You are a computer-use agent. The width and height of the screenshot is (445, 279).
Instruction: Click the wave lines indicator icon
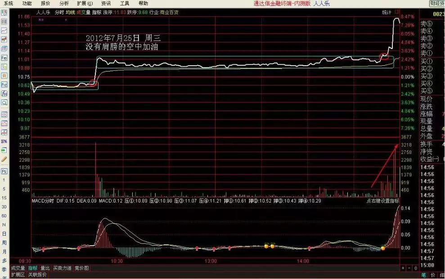[x=4, y=114]
